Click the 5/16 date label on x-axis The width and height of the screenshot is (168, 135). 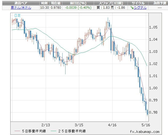(x=146, y=125)
